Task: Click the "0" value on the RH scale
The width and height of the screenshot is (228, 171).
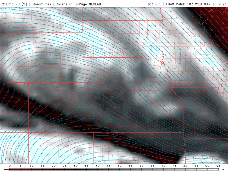Action: [10, 166]
